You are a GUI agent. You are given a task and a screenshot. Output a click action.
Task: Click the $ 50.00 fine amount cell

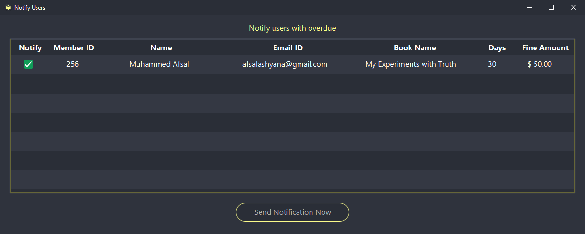pos(539,64)
